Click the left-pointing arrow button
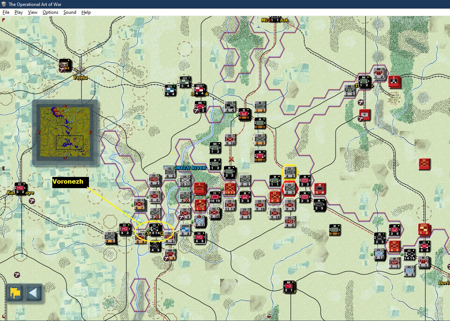Viewport: 450px width, 321px height. click(33, 293)
